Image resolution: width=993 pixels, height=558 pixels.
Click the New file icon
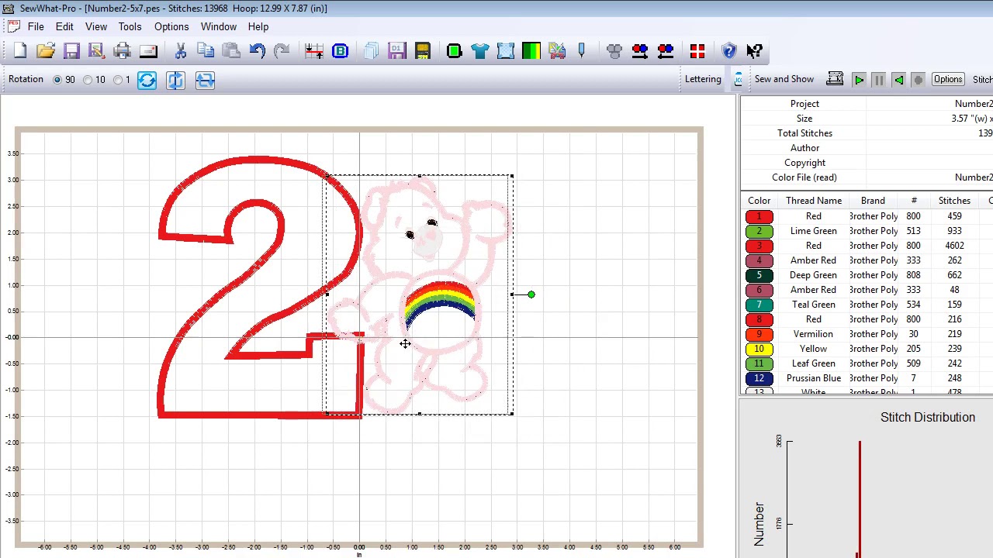pos(20,51)
